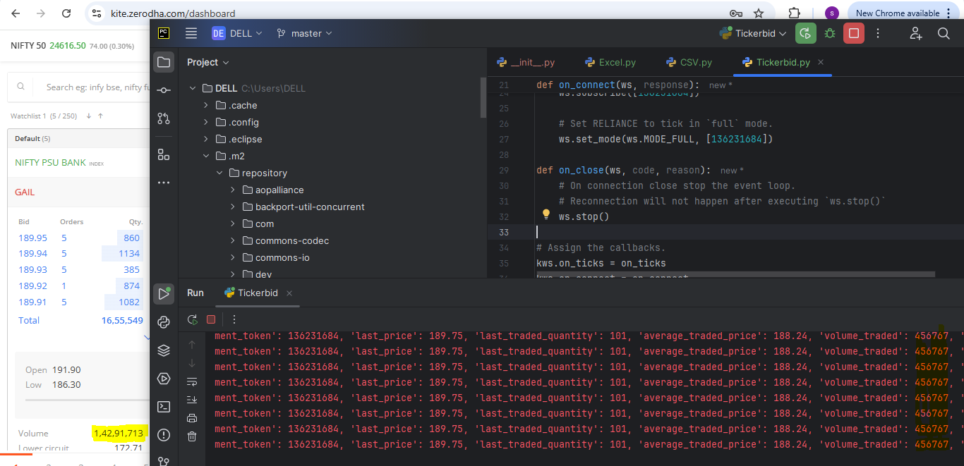Open the Pull Requests tool window
Image resolution: width=964 pixels, height=466 pixels.
[164, 118]
